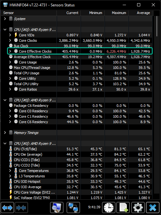This screenshot has height=215, width=161.
Task: Expand the Core Usage row
Action: point(10,62)
